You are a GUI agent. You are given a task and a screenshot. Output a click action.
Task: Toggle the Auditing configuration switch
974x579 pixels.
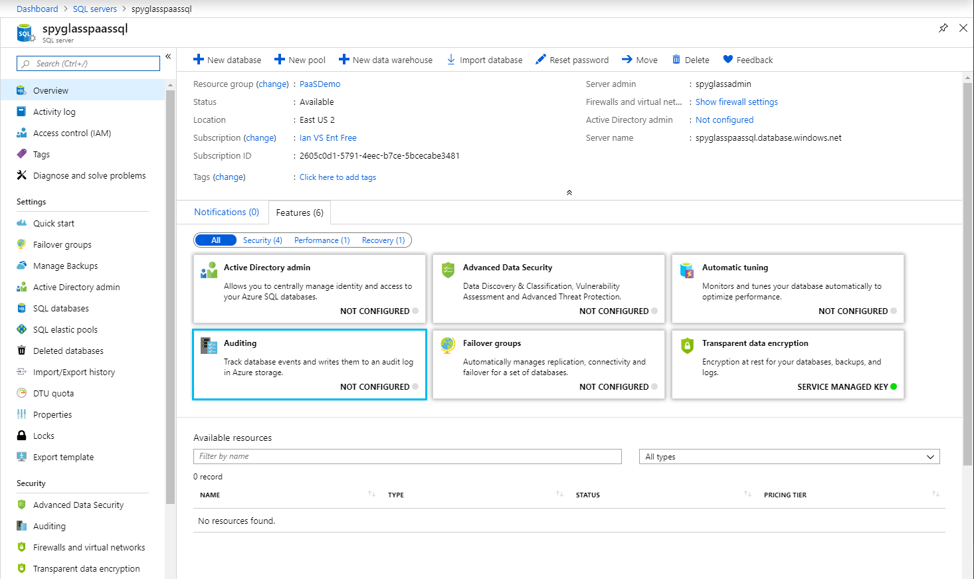tap(416, 386)
